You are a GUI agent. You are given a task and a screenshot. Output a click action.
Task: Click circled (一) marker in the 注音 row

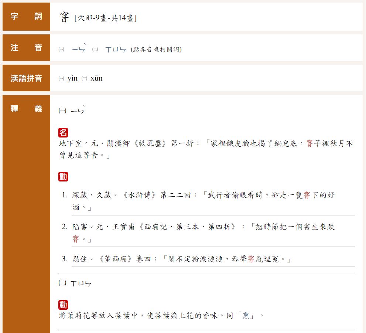pyautogui.click(x=61, y=50)
